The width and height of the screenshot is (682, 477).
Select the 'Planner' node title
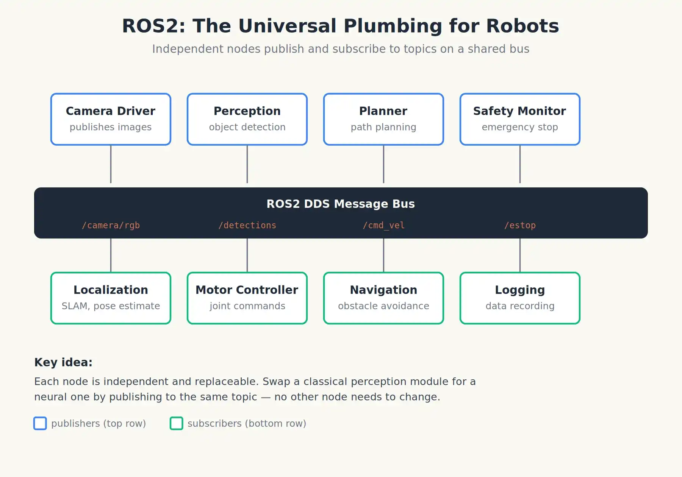pyautogui.click(x=383, y=111)
